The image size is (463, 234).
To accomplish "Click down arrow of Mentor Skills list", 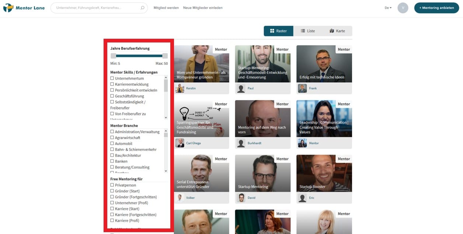I will click(x=166, y=117).
